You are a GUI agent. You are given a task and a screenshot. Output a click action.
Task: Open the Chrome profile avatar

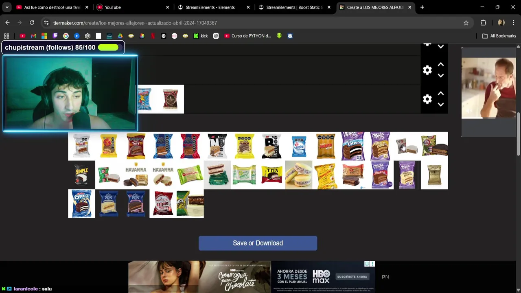501,23
